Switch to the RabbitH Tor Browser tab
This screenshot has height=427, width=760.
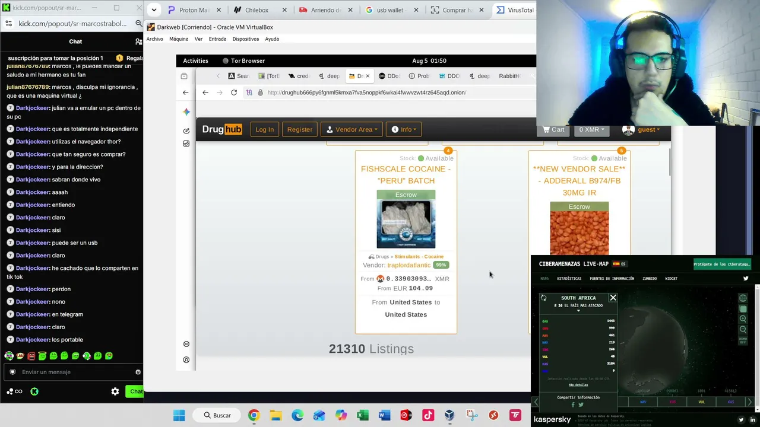(x=509, y=76)
